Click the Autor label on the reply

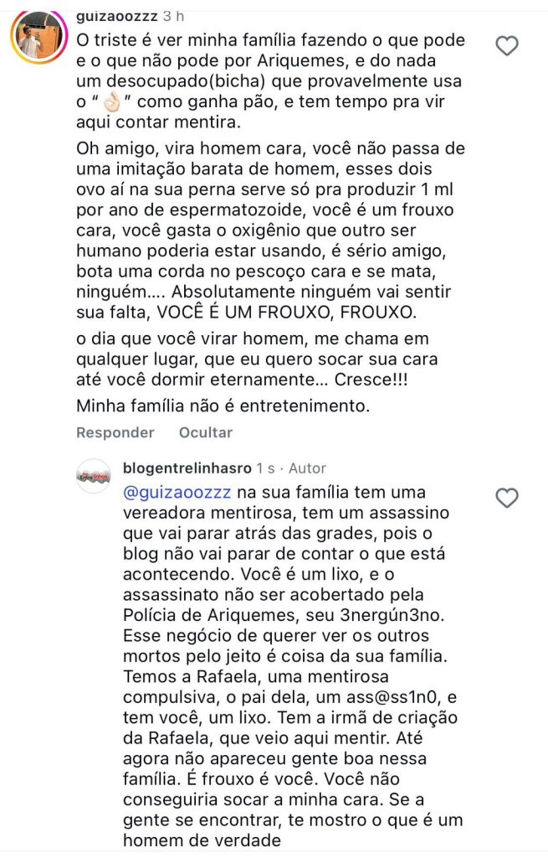point(307,468)
